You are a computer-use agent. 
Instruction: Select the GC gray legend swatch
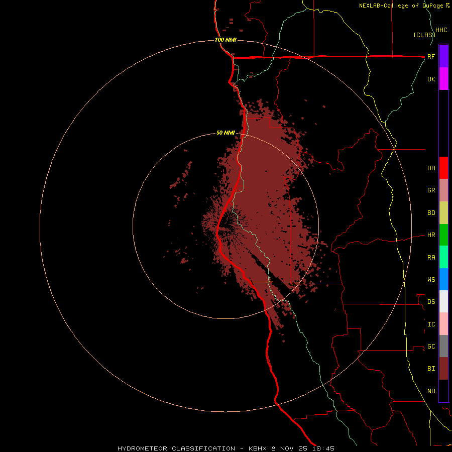click(x=443, y=346)
